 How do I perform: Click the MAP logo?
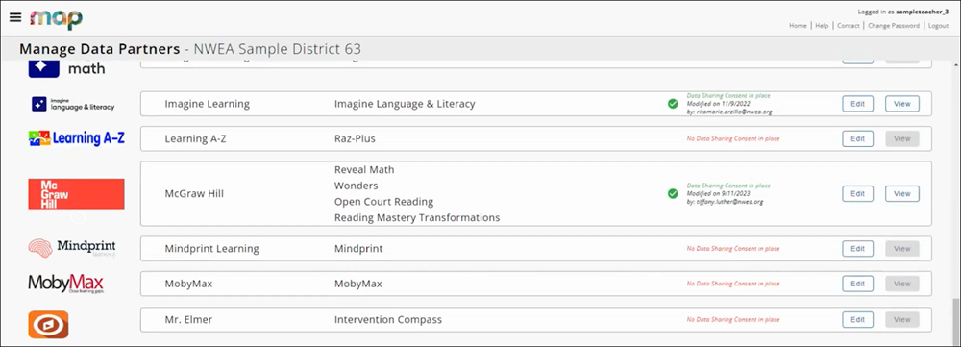[57, 18]
